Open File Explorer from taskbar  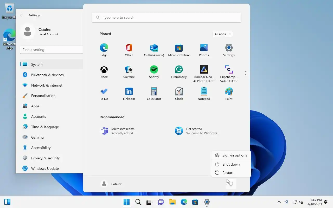coord(172,202)
